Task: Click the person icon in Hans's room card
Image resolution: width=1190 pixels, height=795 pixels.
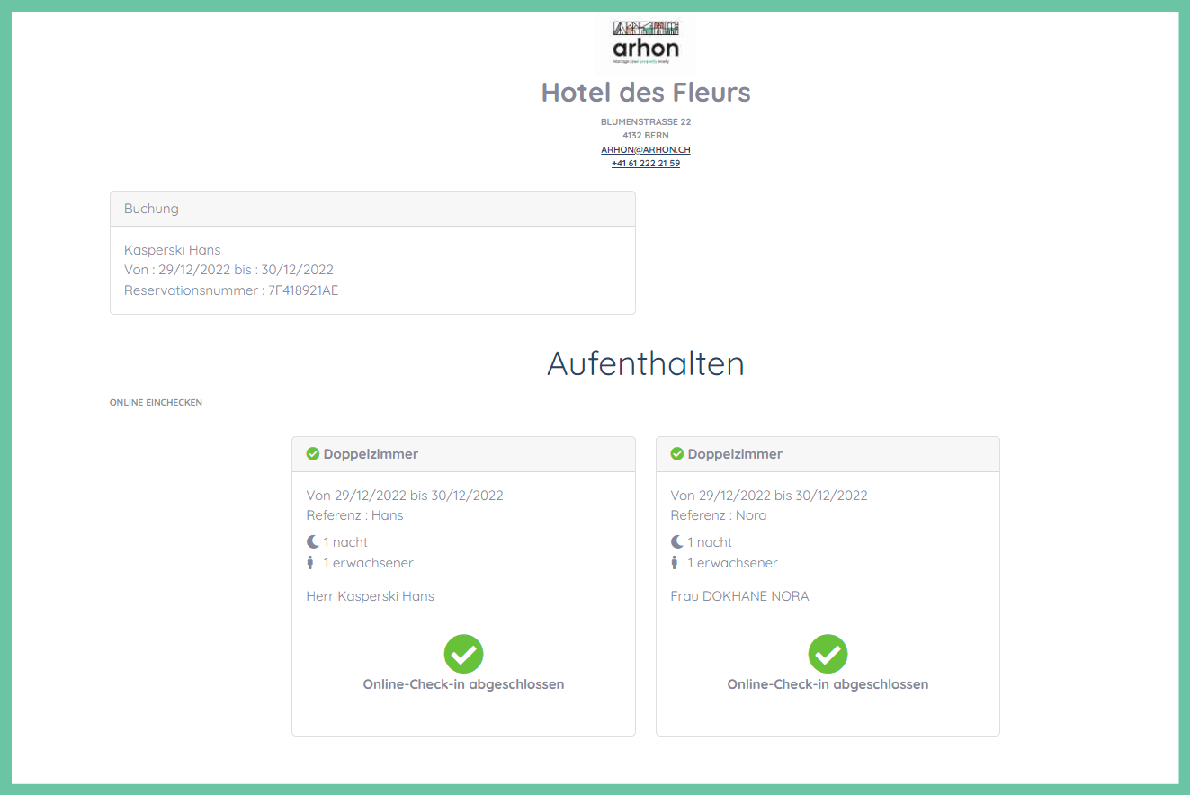Action: tap(311, 563)
